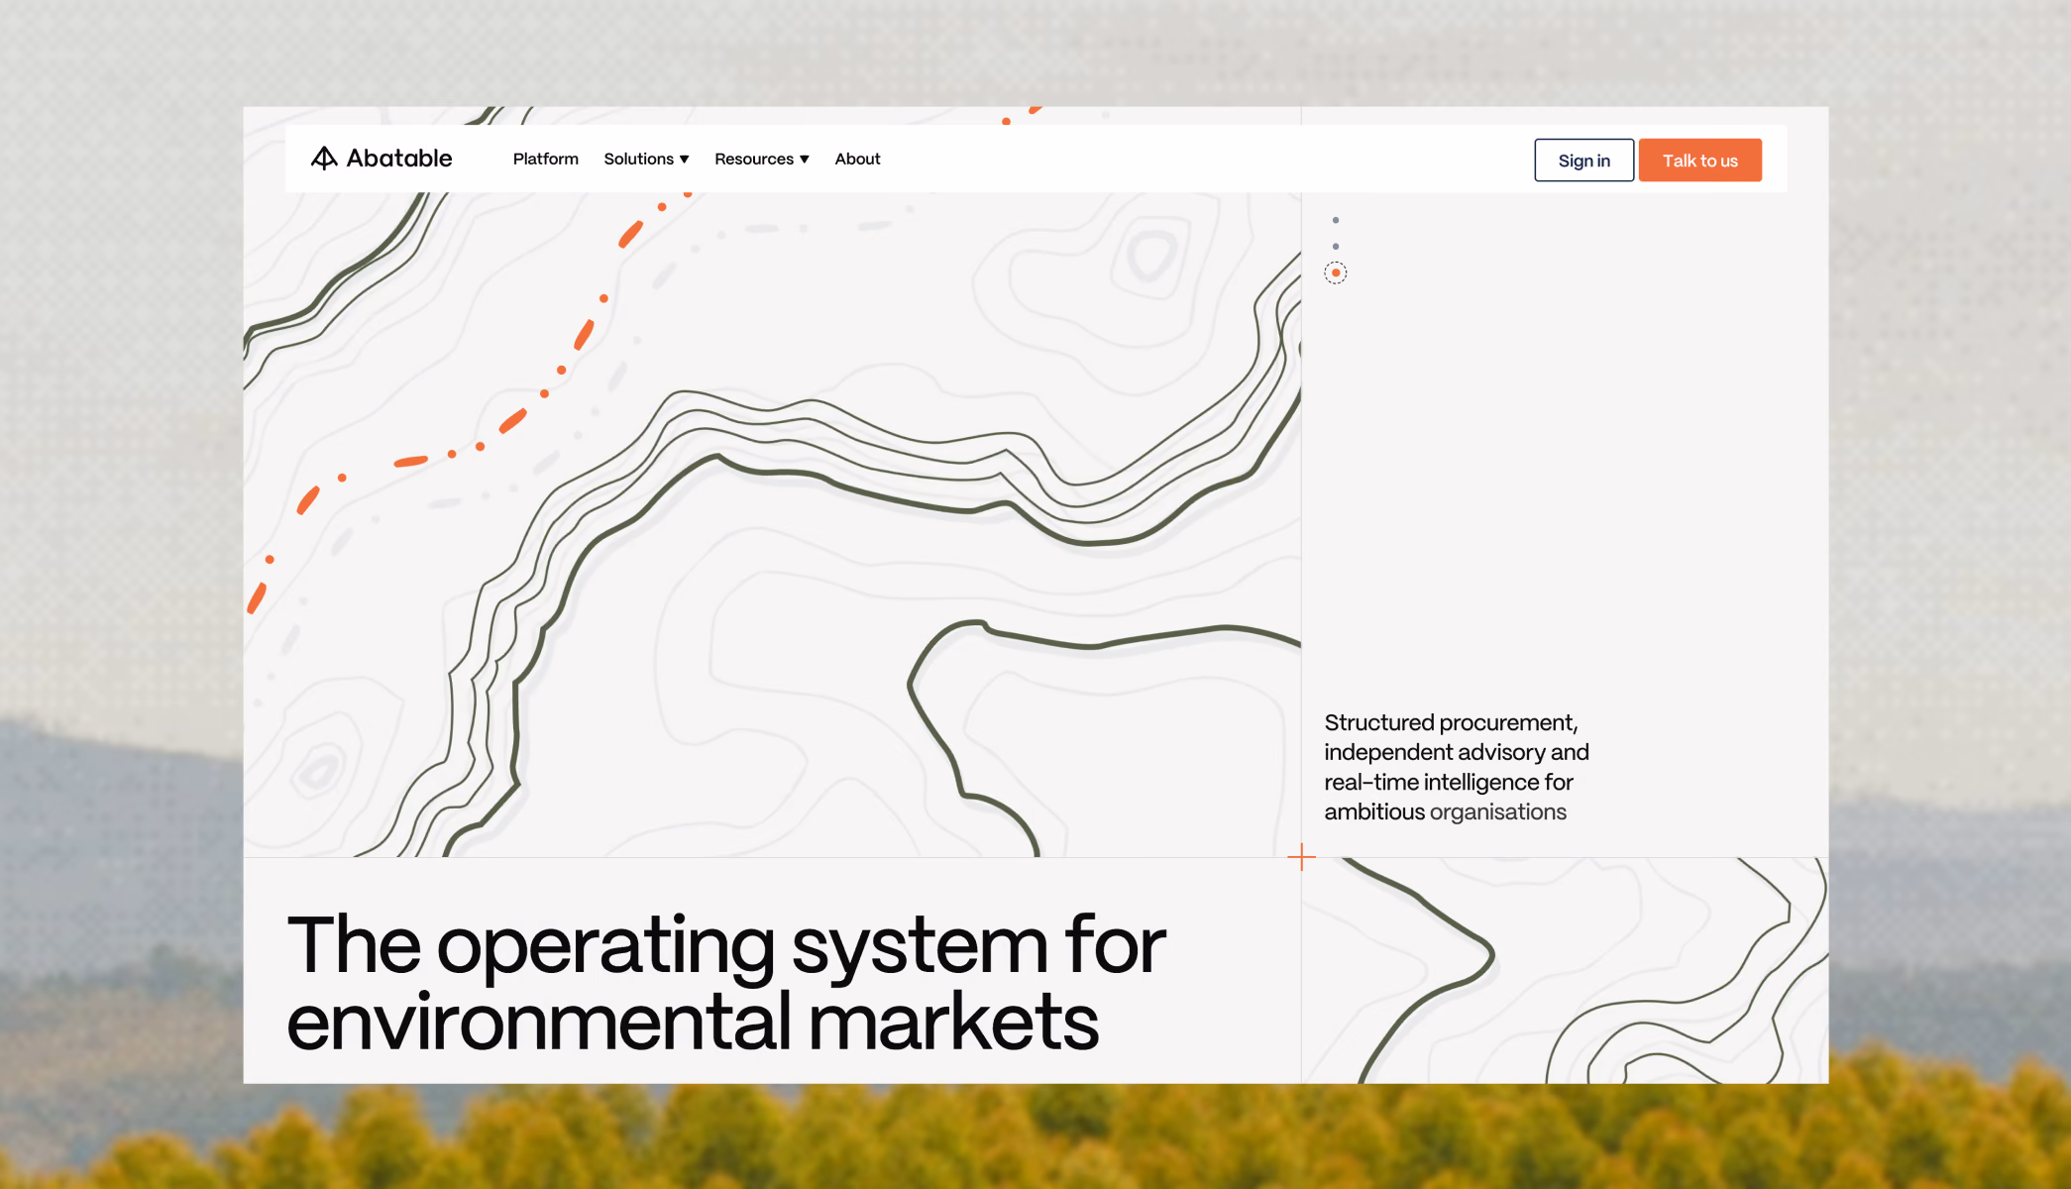Select the active orange slide indicator
The image size is (2071, 1189).
pyautogui.click(x=1336, y=272)
